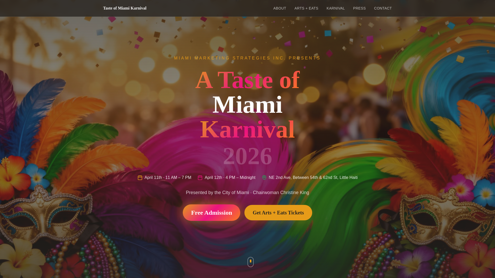Click the Free Admission button
Image resolution: width=495 pixels, height=278 pixels.
(211, 213)
